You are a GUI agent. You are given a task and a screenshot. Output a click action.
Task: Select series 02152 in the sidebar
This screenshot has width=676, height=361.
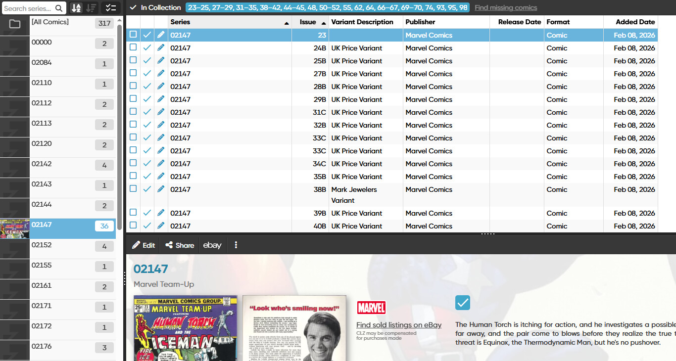coord(42,245)
